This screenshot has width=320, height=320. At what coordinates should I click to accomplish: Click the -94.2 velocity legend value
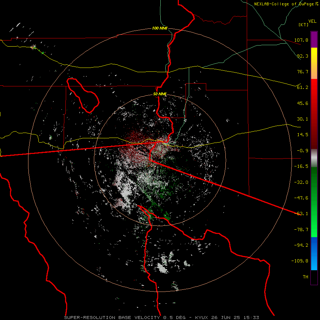tap(301, 245)
